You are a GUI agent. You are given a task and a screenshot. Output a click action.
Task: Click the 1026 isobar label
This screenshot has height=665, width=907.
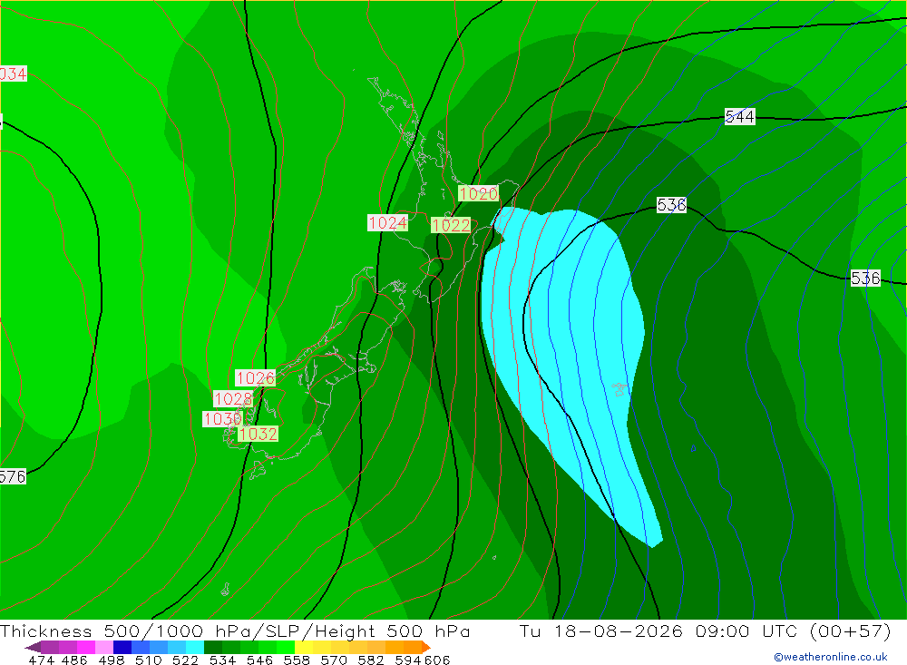[255, 378]
